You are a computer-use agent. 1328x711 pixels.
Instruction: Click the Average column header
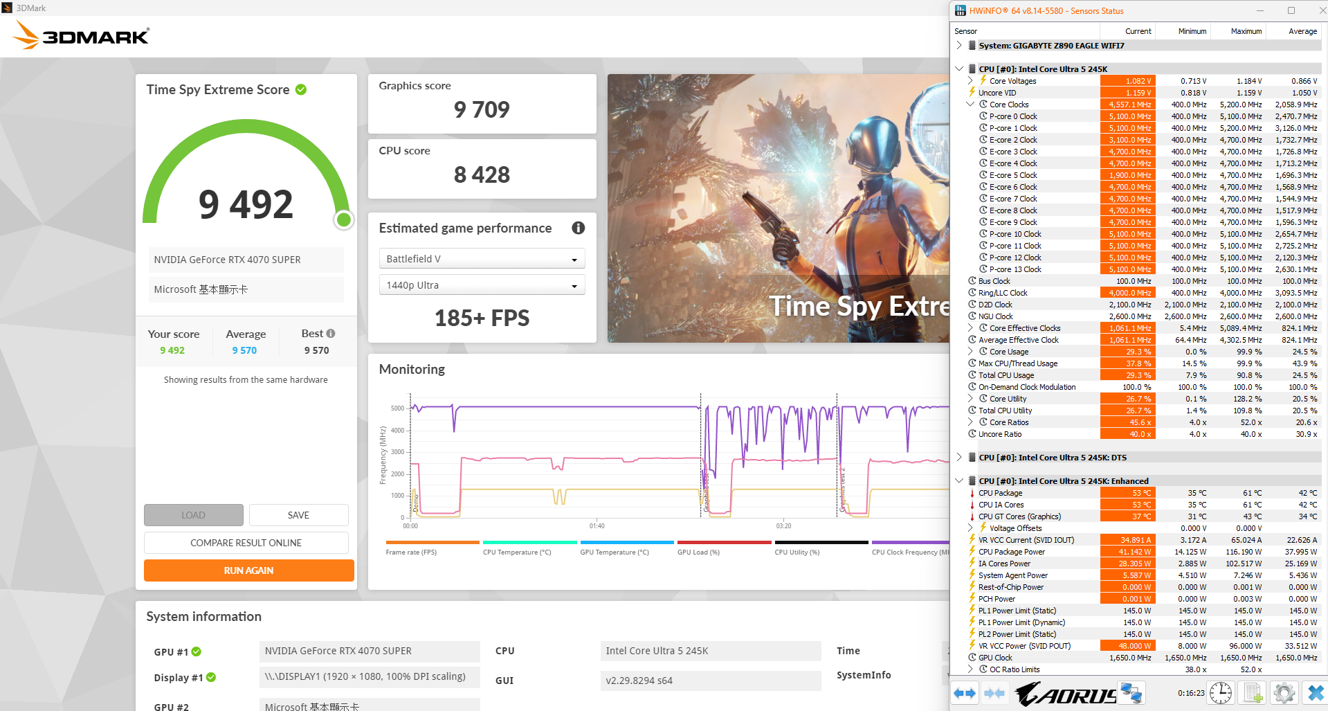tap(1293, 31)
